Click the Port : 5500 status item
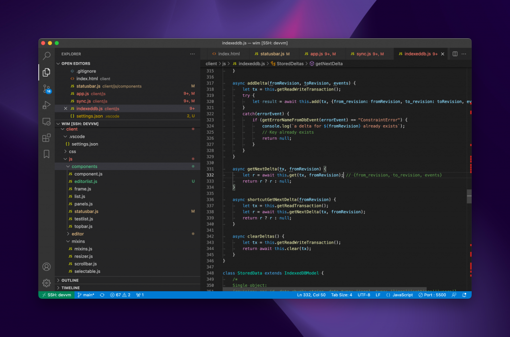This screenshot has width=510, height=337. click(432, 295)
